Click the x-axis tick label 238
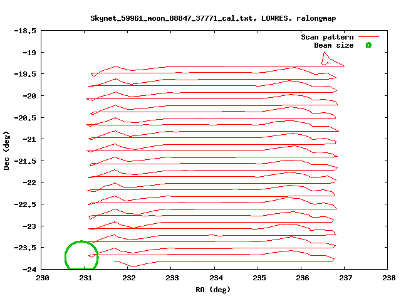The height and width of the screenshot is (301, 401). [388, 278]
